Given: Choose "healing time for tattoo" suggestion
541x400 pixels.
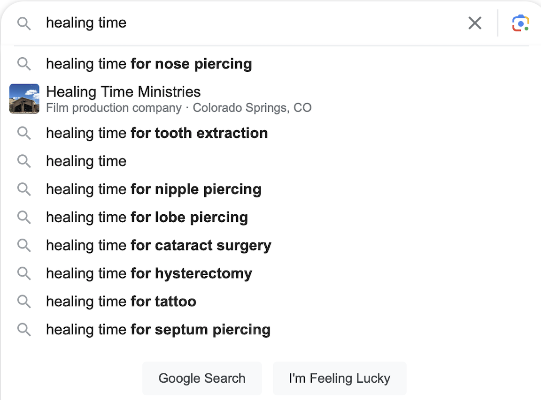Looking at the screenshot, I should pyautogui.click(x=121, y=301).
